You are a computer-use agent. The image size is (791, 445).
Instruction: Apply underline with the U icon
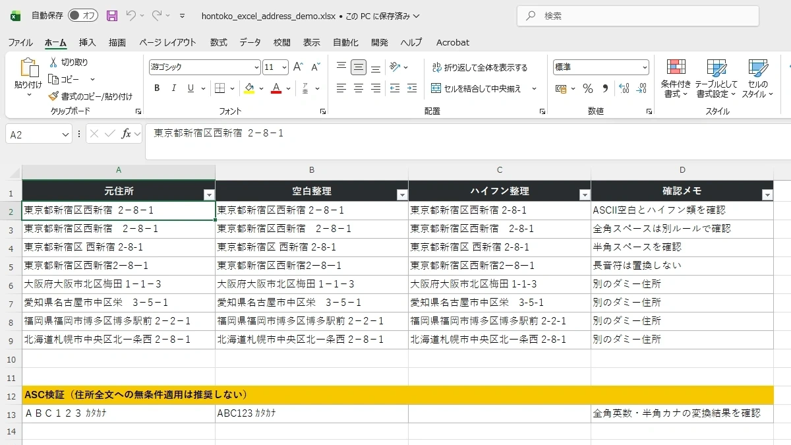pos(191,88)
